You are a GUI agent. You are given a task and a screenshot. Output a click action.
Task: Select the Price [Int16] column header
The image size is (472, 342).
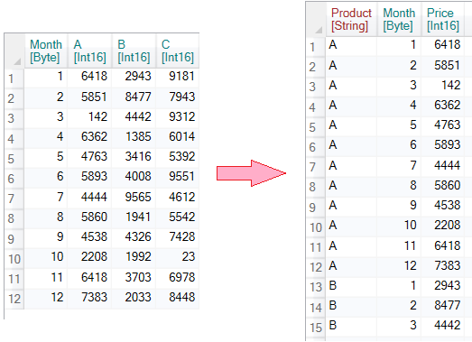click(443, 19)
